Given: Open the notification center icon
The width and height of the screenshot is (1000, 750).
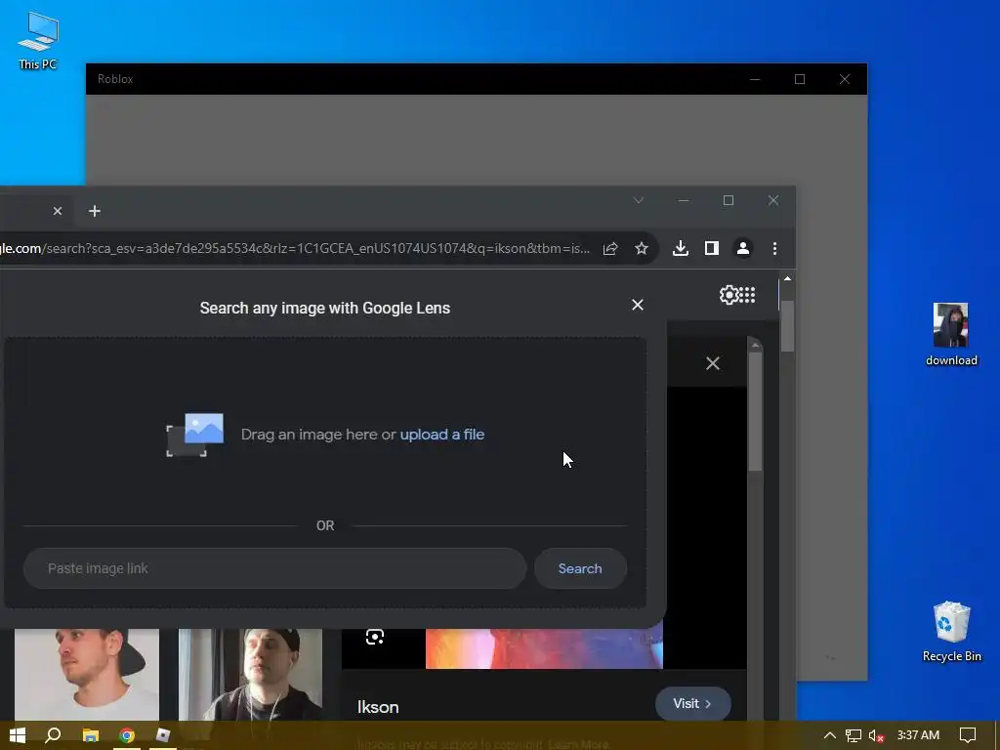Looking at the screenshot, I should click(968, 735).
